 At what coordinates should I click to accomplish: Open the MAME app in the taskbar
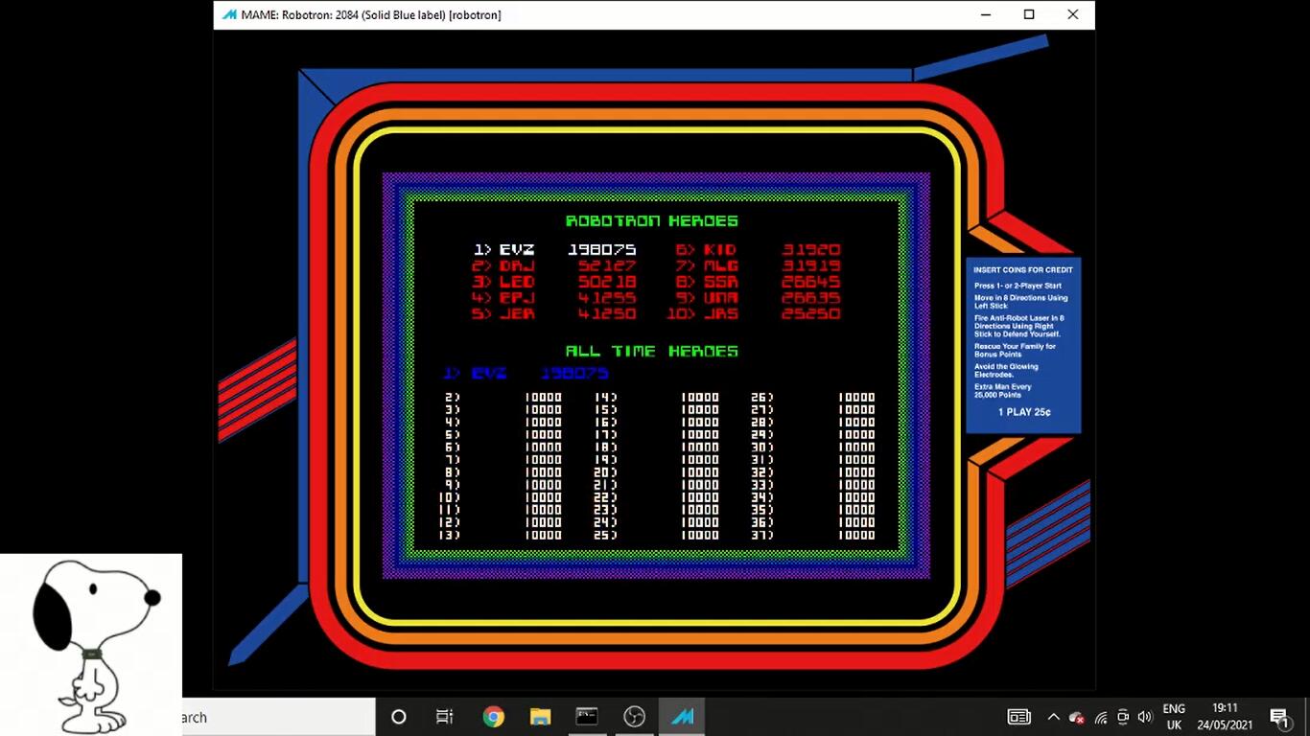pos(682,717)
